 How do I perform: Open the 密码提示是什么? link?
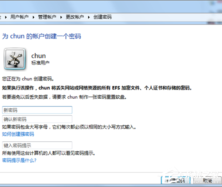(19, 160)
